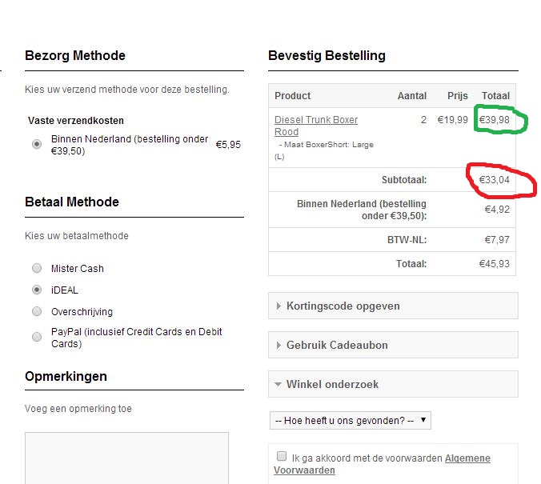The width and height of the screenshot is (541, 484).
Task: Click the Subtotaal amount €33,04
Action: (494, 180)
